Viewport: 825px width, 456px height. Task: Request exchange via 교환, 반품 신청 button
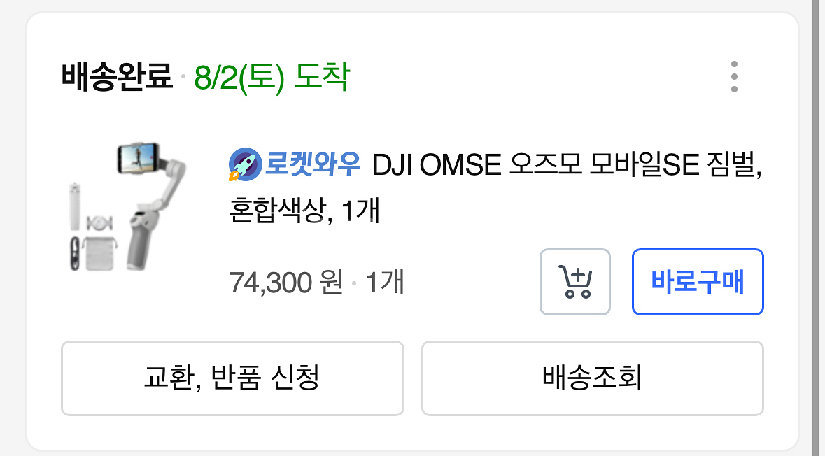(x=233, y=378)
